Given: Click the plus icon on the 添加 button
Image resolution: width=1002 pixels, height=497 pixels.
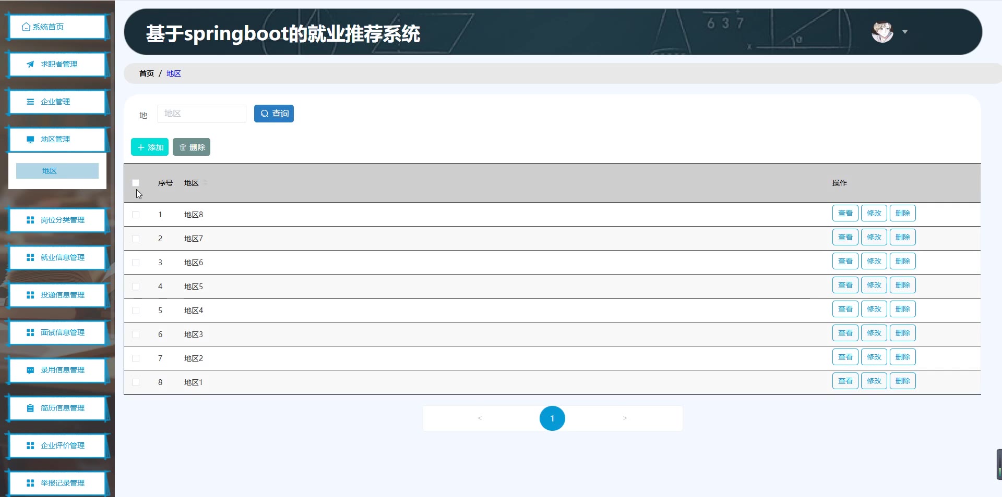Looking at the screenshot, I should tap(141, 147).
